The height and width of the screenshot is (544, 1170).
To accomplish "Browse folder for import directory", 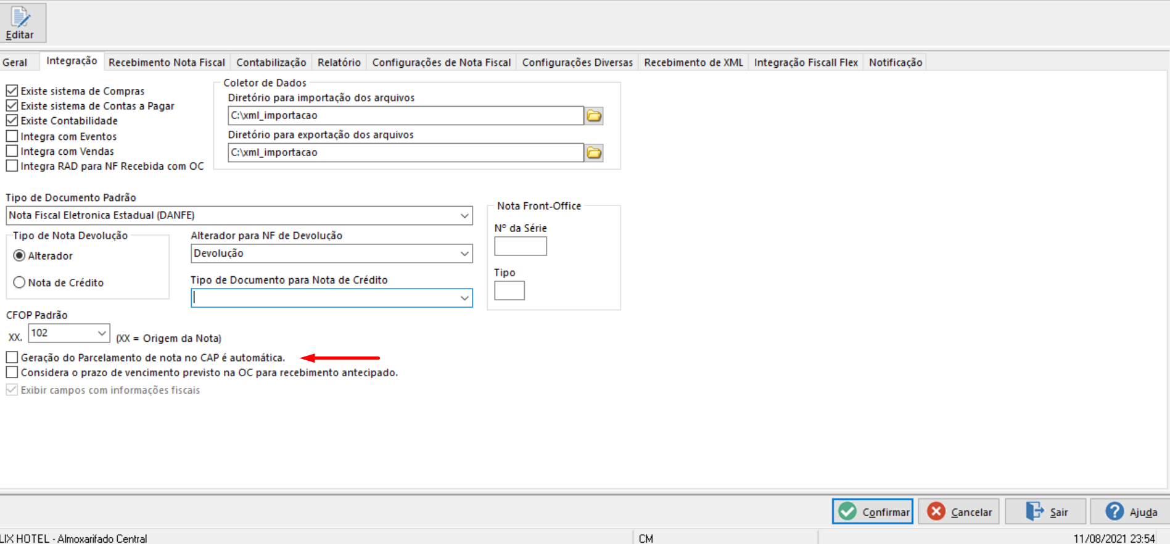I will click(x=594, y=115).
